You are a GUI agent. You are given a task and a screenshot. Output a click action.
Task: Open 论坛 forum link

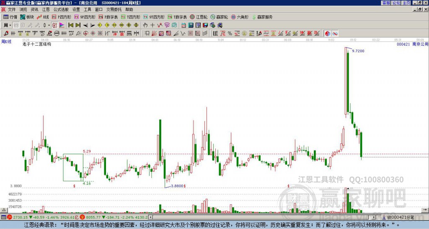(396, 3)
